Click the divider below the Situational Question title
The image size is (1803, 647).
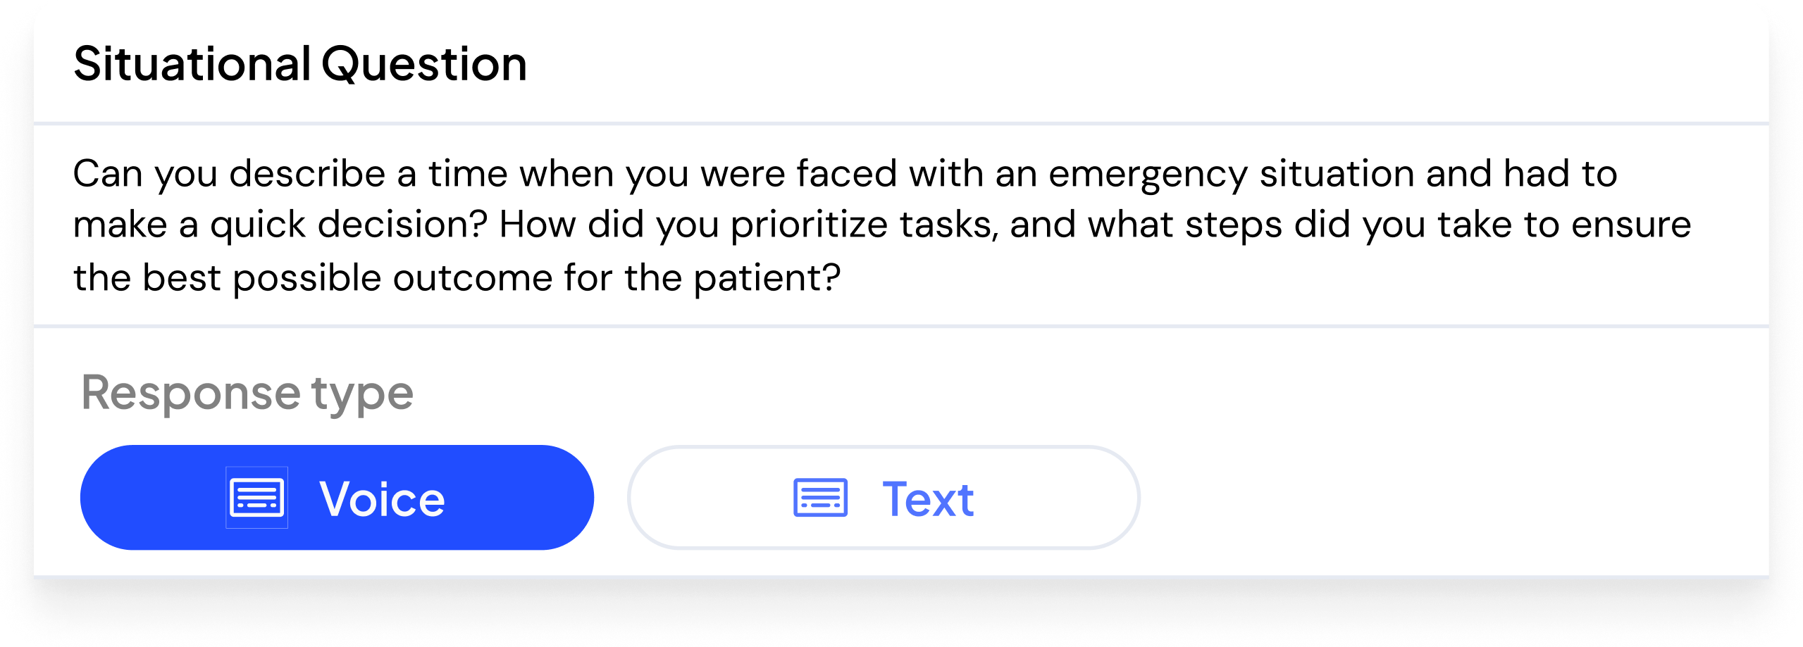(x=901, y=124)
